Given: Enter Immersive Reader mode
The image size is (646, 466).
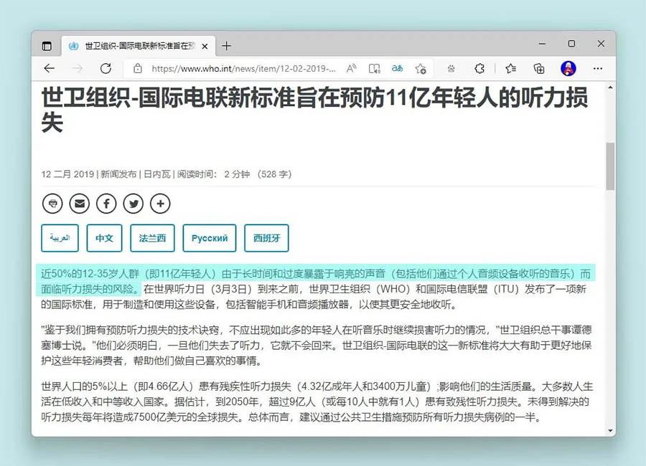Looking at the screenshot, I should coord(374,68).
